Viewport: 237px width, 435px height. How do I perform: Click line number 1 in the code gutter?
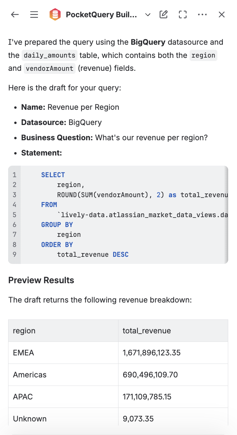14,175
